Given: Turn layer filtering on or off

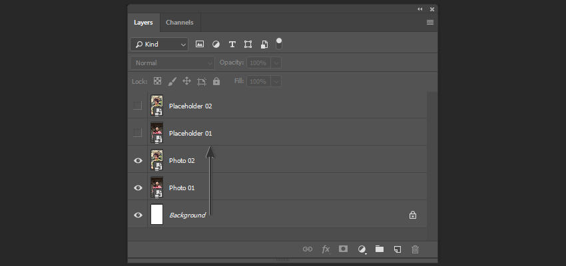Looking at the screenshot, I should [279, 44].
